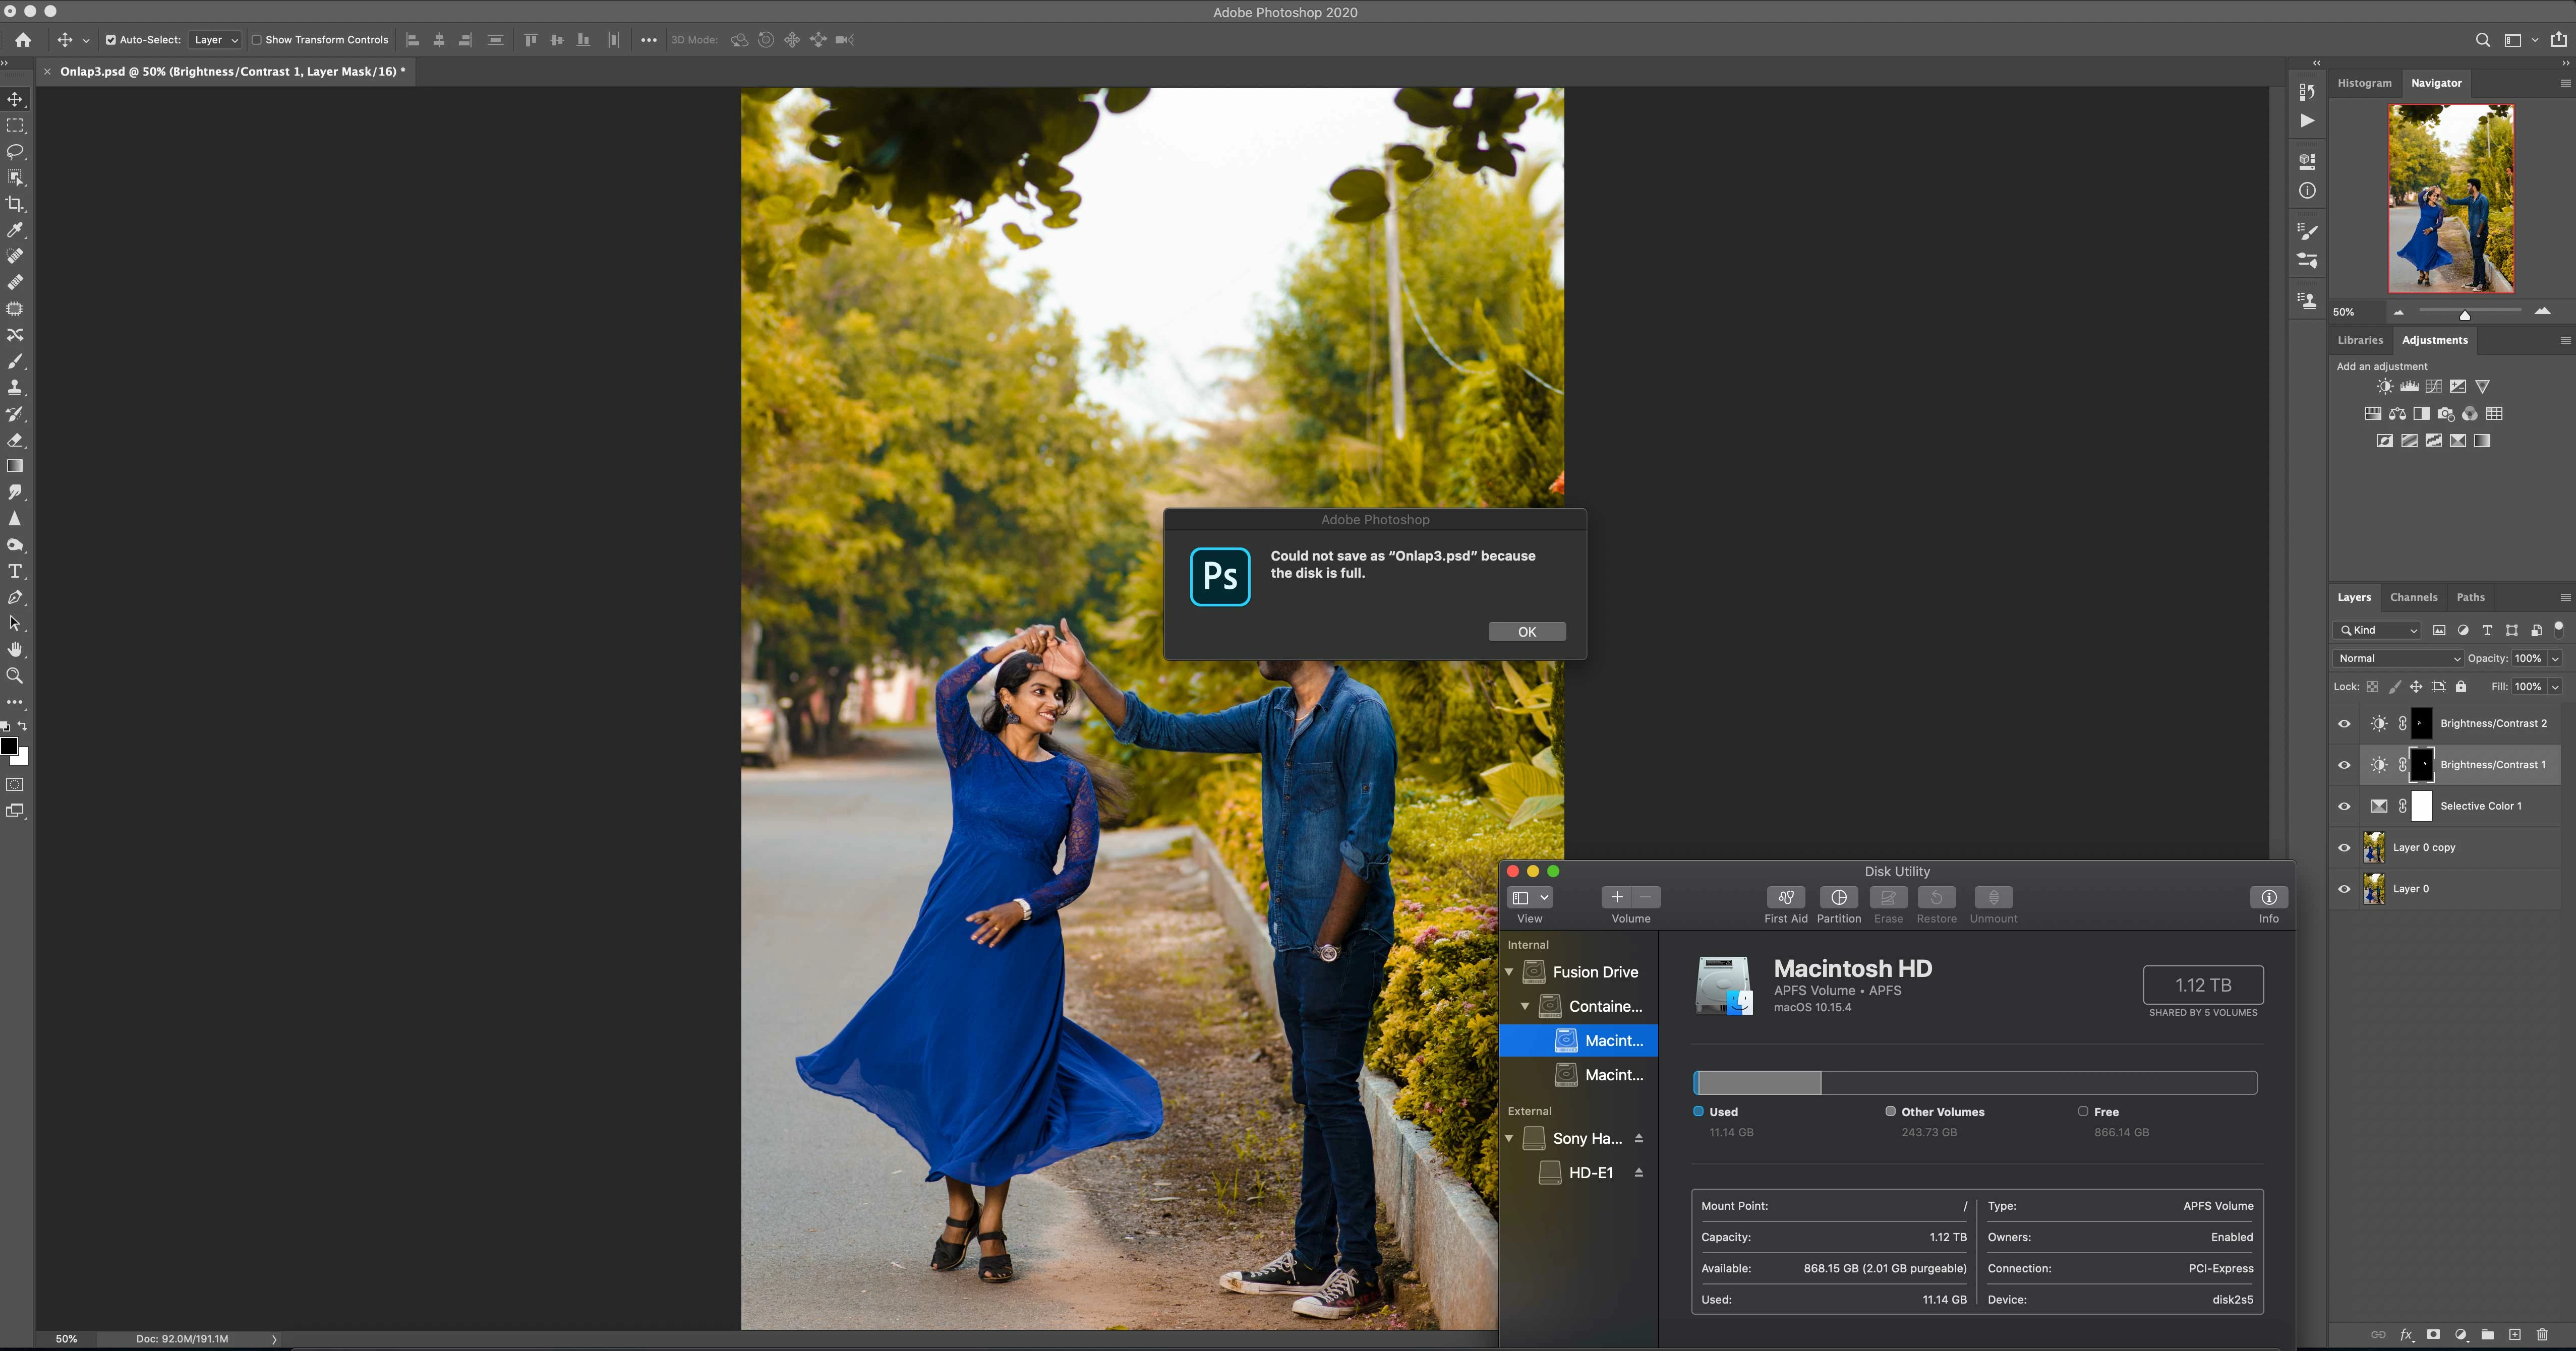Click OK in the disk full dialog

1526,632
